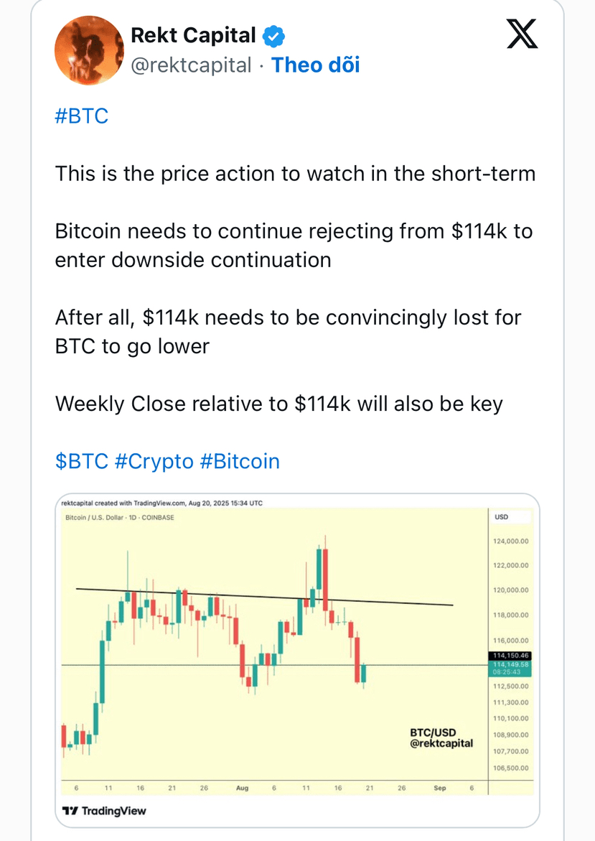Open the Rekt Capital display name

pos(194,35)
